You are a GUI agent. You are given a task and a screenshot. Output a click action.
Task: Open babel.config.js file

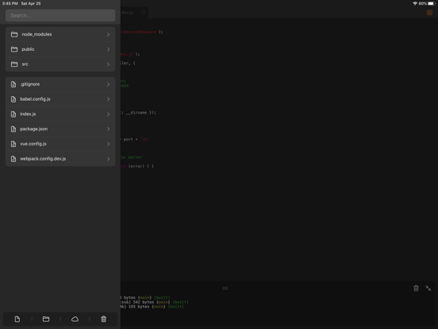tap(60, 99)
